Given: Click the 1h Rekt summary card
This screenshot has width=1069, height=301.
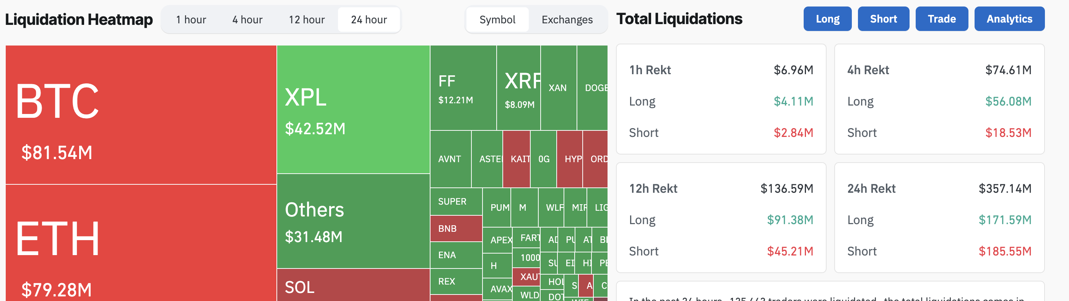Looking at the screenshot, I should [721, 99].
